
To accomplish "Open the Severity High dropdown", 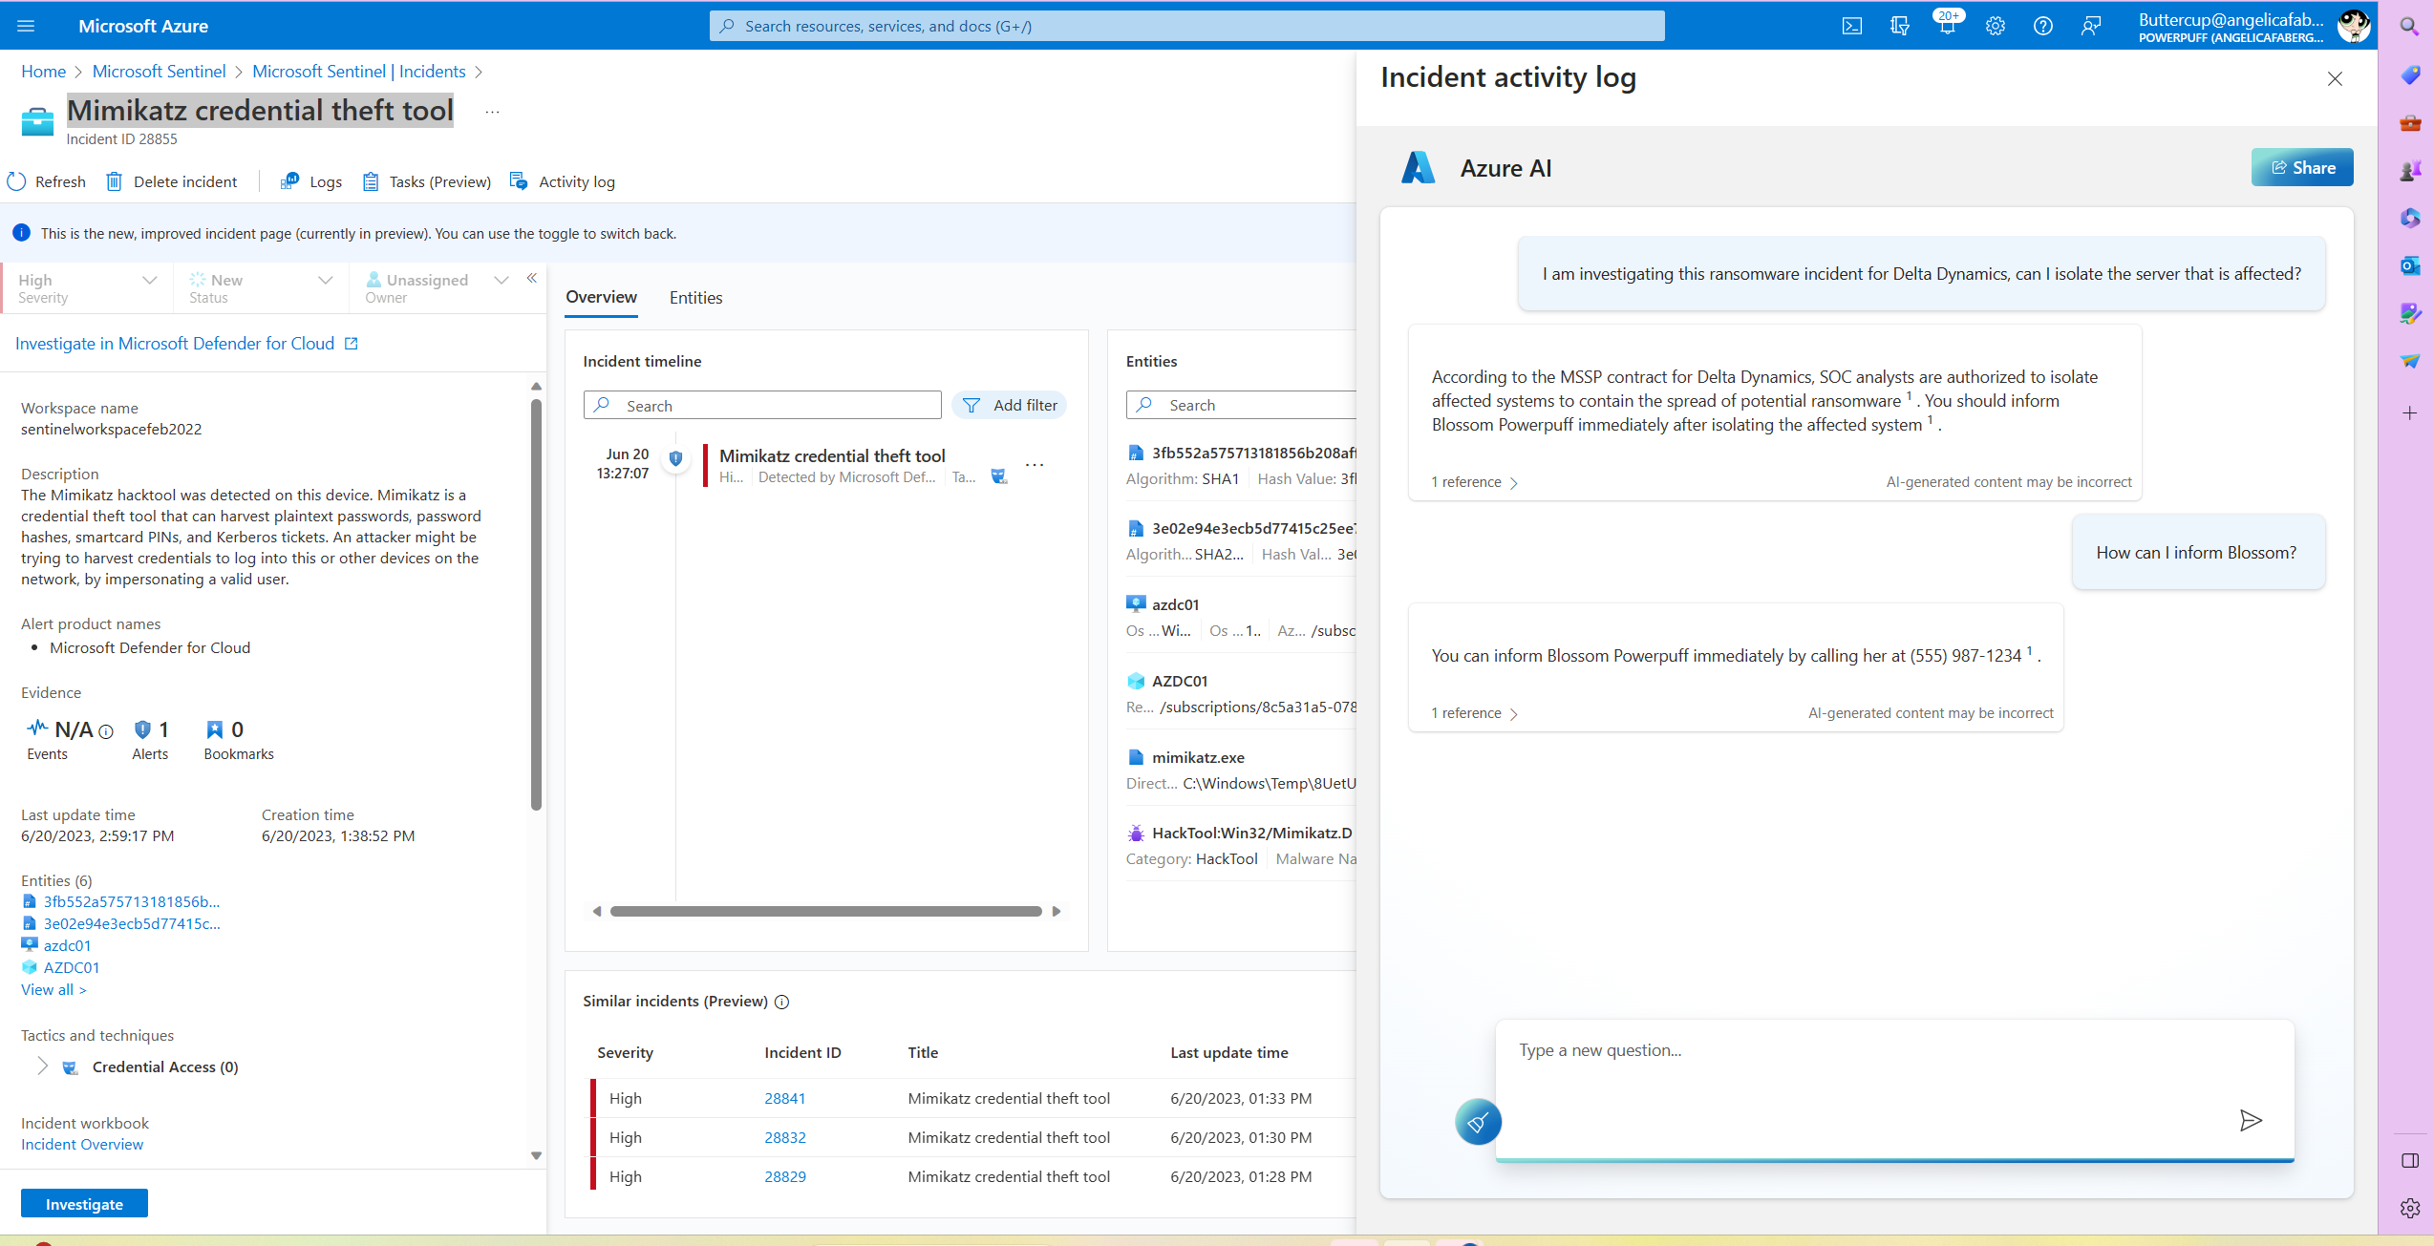I will click(149, 280).
